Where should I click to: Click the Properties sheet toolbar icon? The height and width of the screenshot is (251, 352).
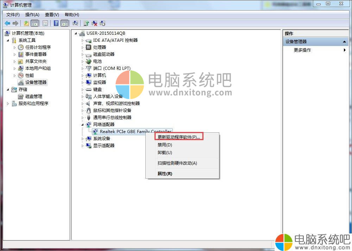[45, 23]
